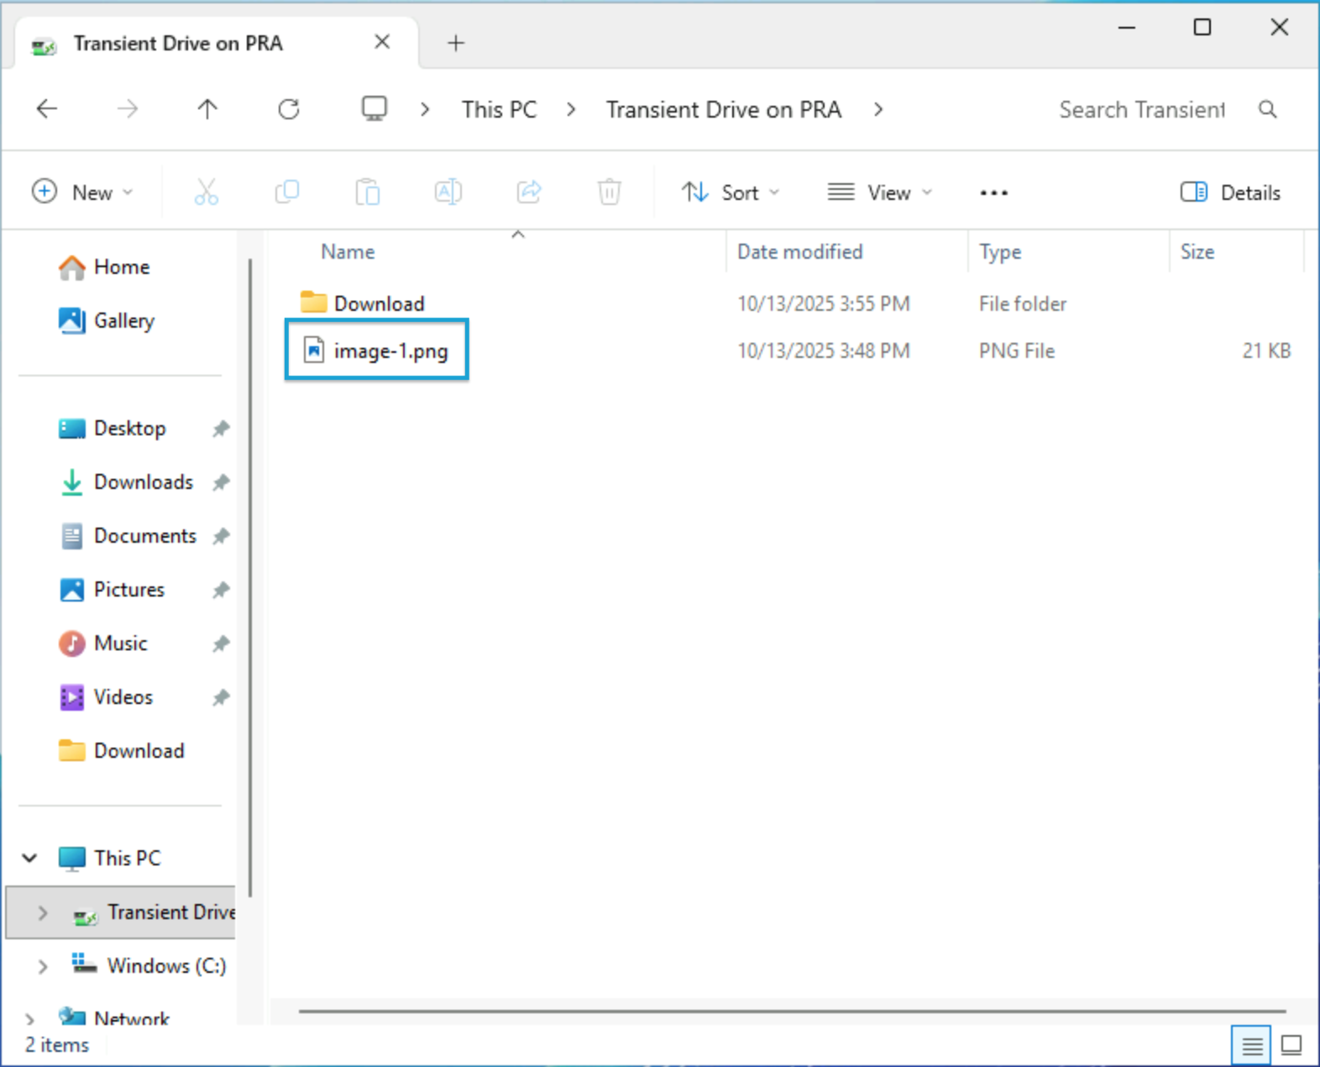1320x1067 pixels.
Task: Switch to details list view in status bar
Action: coord(1251,1045)
